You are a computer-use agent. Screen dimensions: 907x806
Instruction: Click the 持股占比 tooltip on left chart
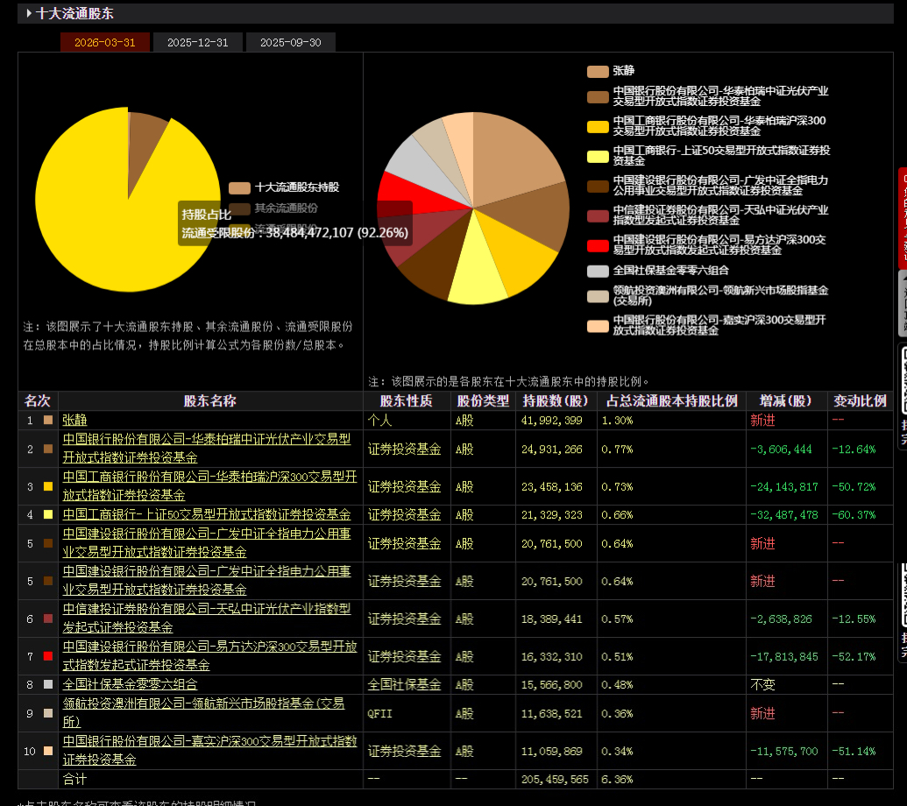295,223
